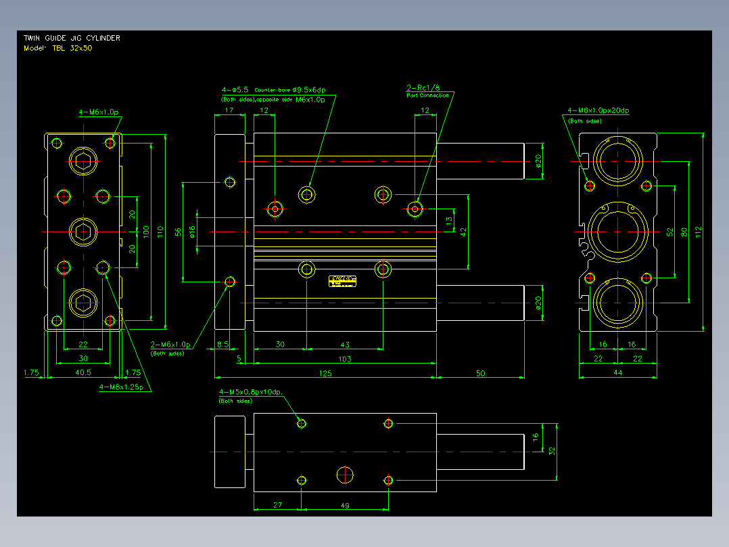Select the '125' overall length dimension
The height and width of the screenshot is (547, 729).
(325, 374)
